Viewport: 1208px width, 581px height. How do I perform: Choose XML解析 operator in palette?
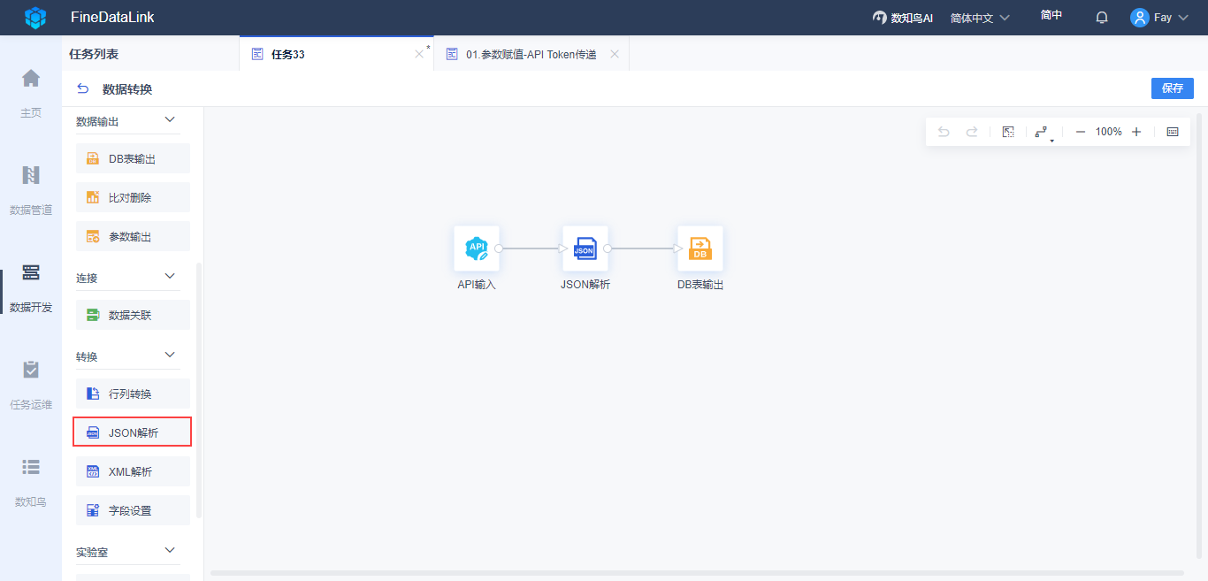133,471
